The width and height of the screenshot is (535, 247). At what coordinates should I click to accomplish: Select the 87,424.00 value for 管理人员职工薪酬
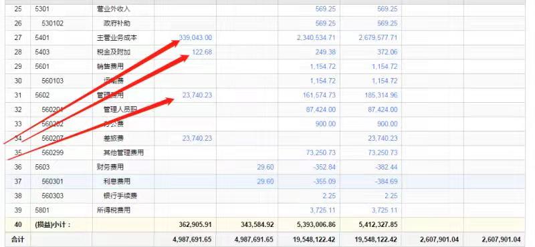(321, 109)
